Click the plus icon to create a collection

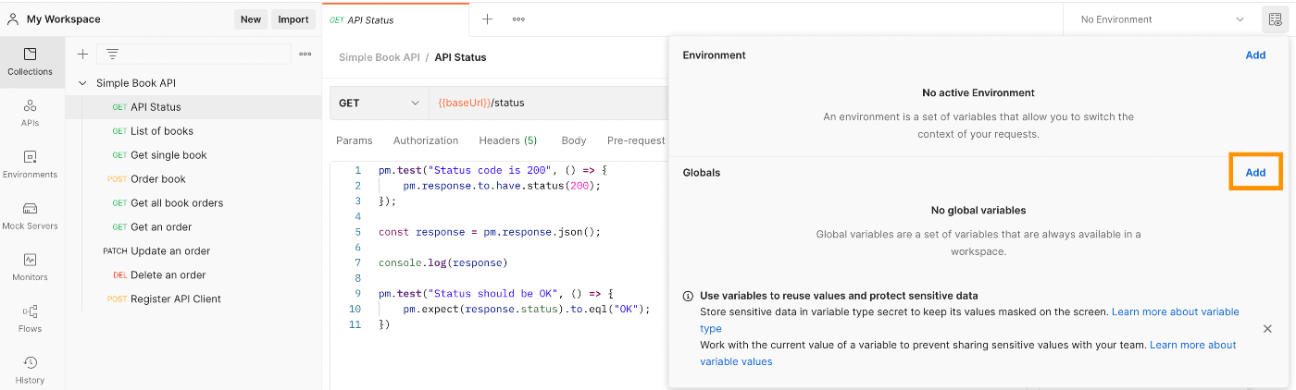tap(82, 55)
